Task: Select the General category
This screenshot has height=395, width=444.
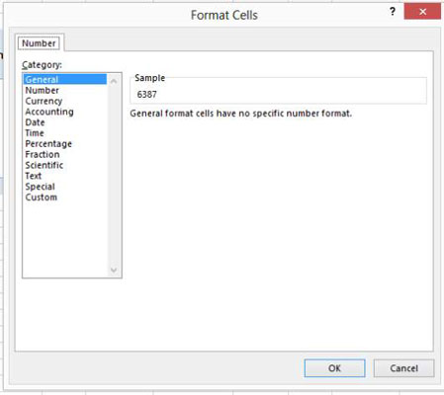Action: tap(65, 79)
